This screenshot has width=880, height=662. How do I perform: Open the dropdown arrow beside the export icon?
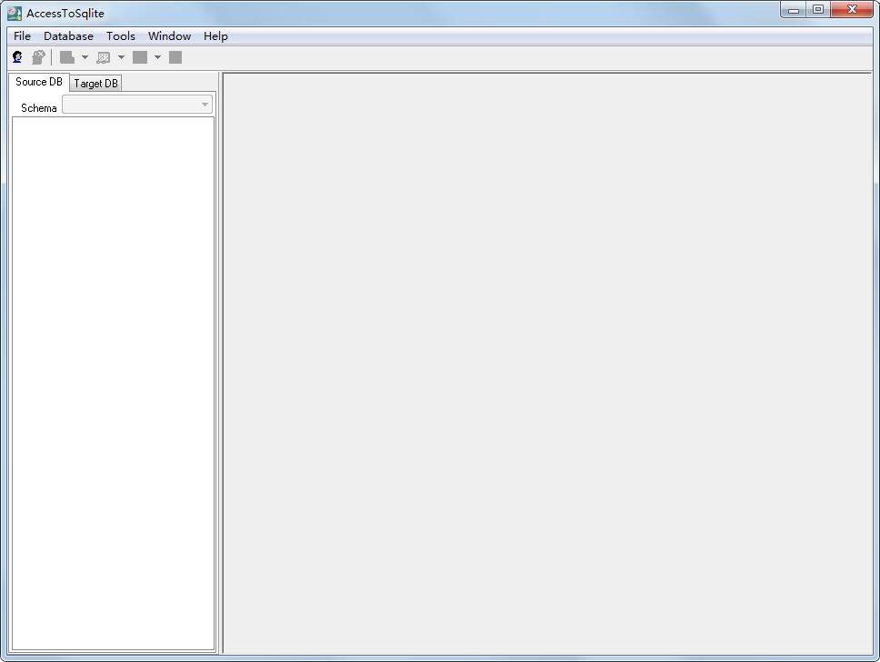tap(85, 56)
